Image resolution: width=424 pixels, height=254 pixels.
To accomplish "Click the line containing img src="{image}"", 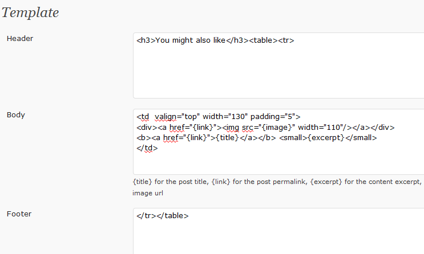I will [x=265, y=128].
